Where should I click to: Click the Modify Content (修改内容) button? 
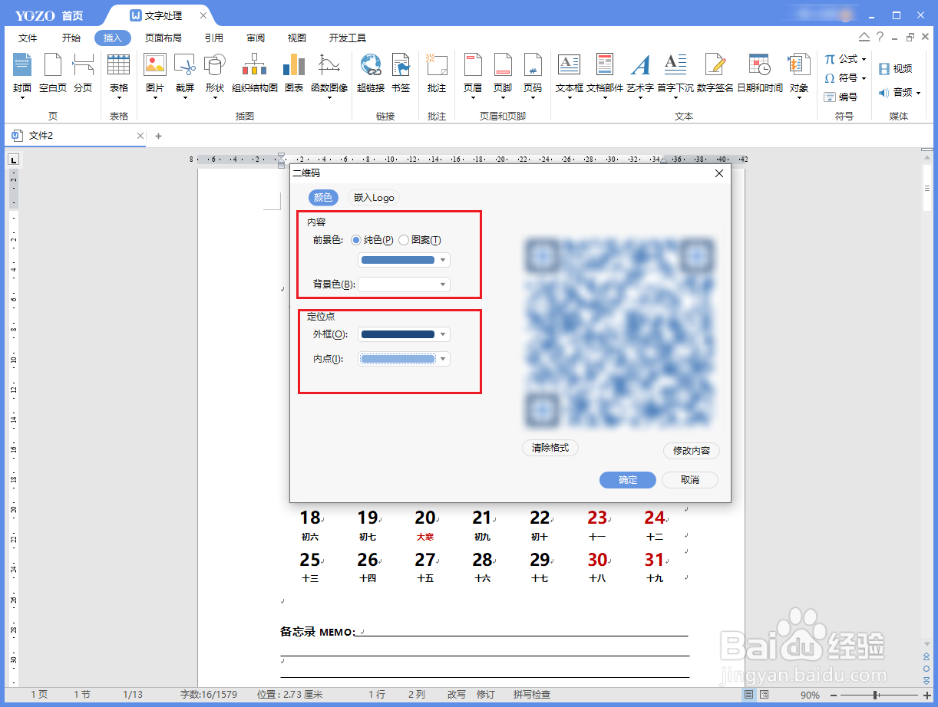[x=692, y=451]
